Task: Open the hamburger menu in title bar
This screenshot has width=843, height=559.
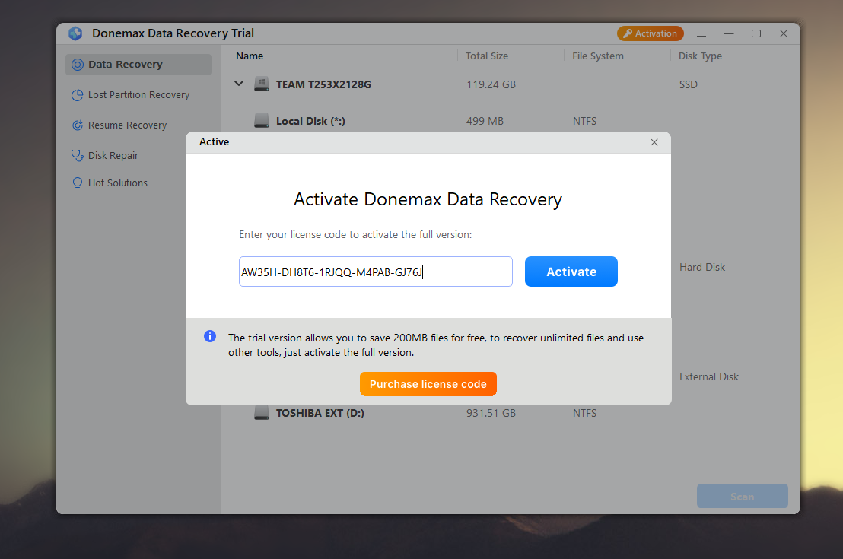Action: point(701,33)
